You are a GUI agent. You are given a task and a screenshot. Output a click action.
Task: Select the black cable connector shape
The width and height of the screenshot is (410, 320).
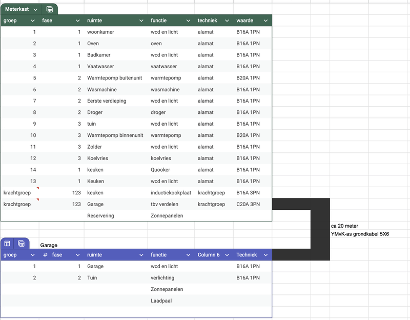320,205
